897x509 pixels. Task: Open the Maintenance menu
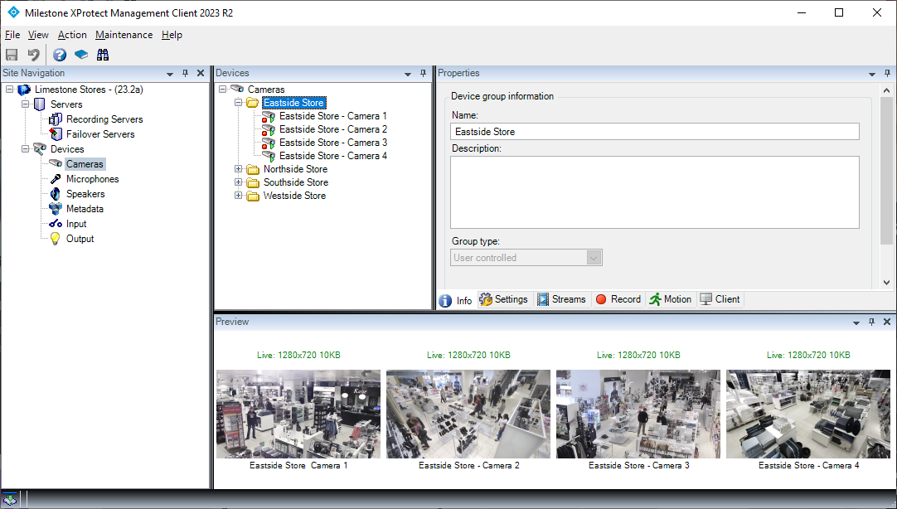tap(124, 35)
